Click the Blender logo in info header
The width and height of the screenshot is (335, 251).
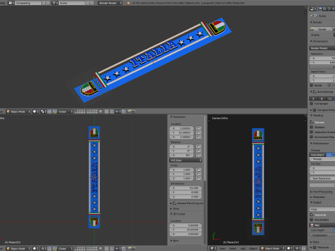(128, 3)
